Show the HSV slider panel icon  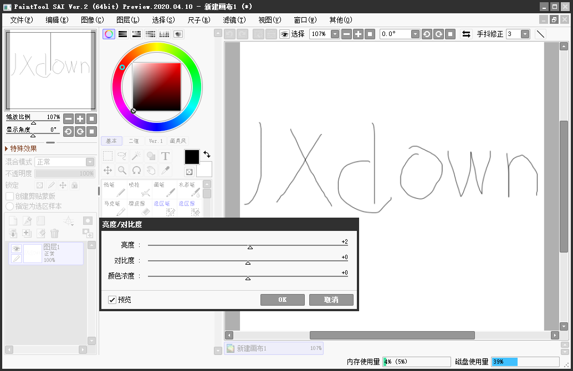coord(137,34)
